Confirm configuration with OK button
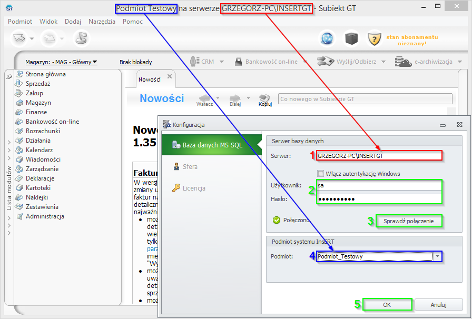Image resolution: width=472 pixels, height=319 pixels. [387, 305]
